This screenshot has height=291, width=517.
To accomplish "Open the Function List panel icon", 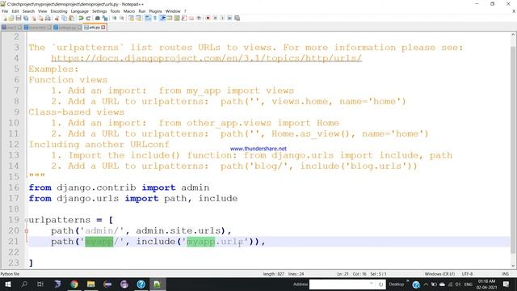I will tap(184, 18).
